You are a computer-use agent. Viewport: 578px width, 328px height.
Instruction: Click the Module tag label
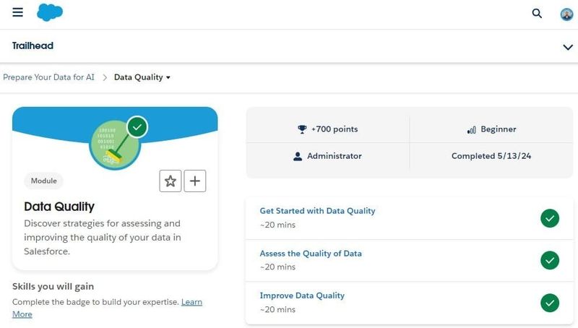pos(44,181)
